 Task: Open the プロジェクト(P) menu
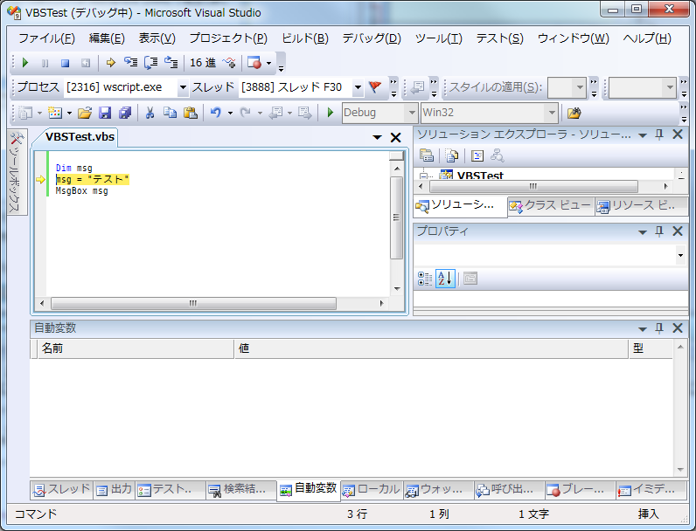pos(228,38)
